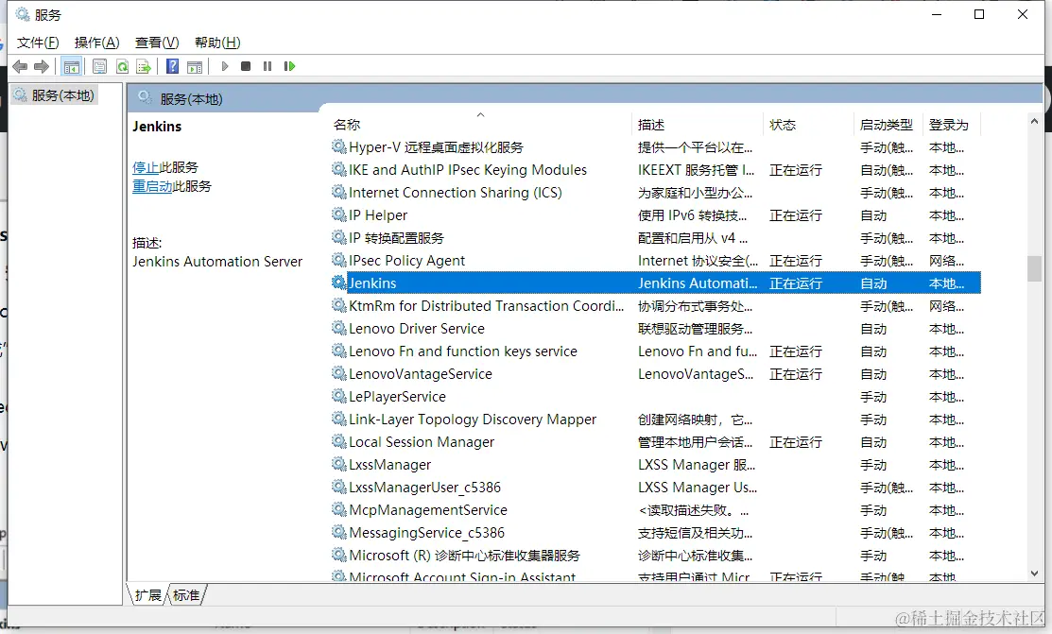This screenshot has height=634, width=1052.
Task: Click the Start Service play icon
Action: coord(225,66)
